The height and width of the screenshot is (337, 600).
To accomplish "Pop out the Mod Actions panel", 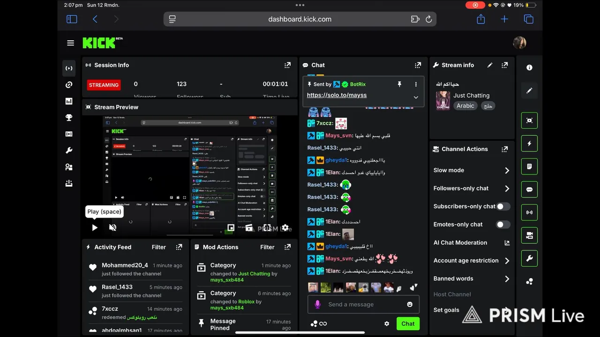I will 288,247.
